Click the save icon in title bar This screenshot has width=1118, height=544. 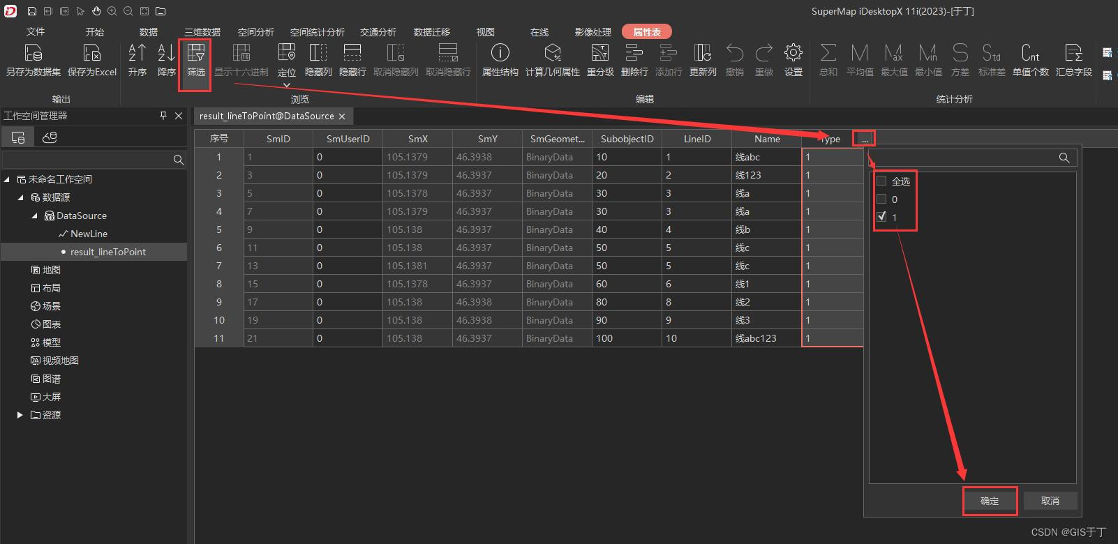point(32,11)
